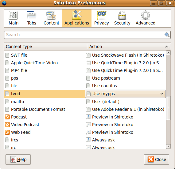Select the Portable Document Format row
The width and height of the screenshot is (175, 169).
[85, 109]
